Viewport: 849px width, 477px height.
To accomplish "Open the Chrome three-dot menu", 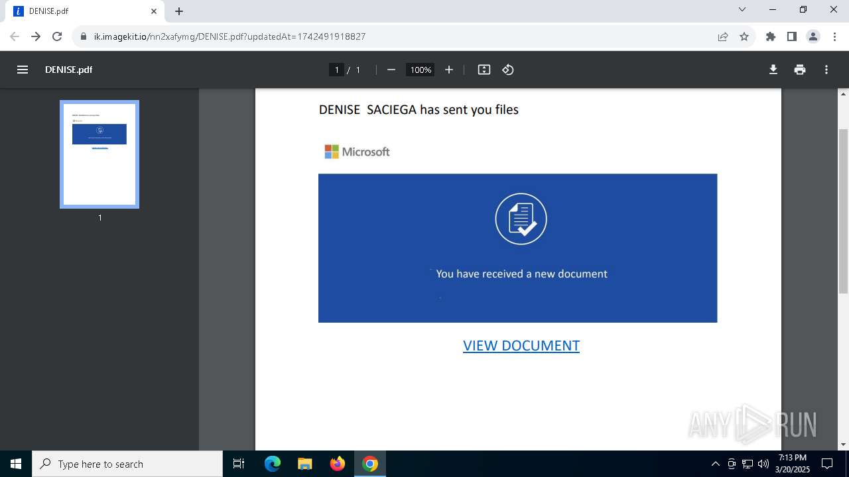I will tap(834, 36).
